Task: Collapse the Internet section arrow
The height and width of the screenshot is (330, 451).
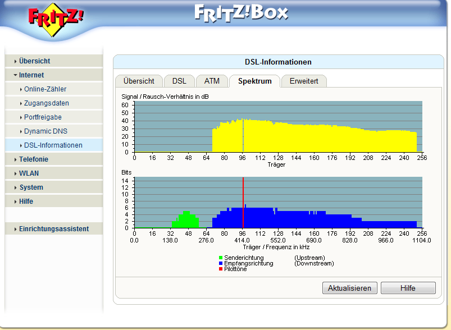Action: [x=15, y=75]
